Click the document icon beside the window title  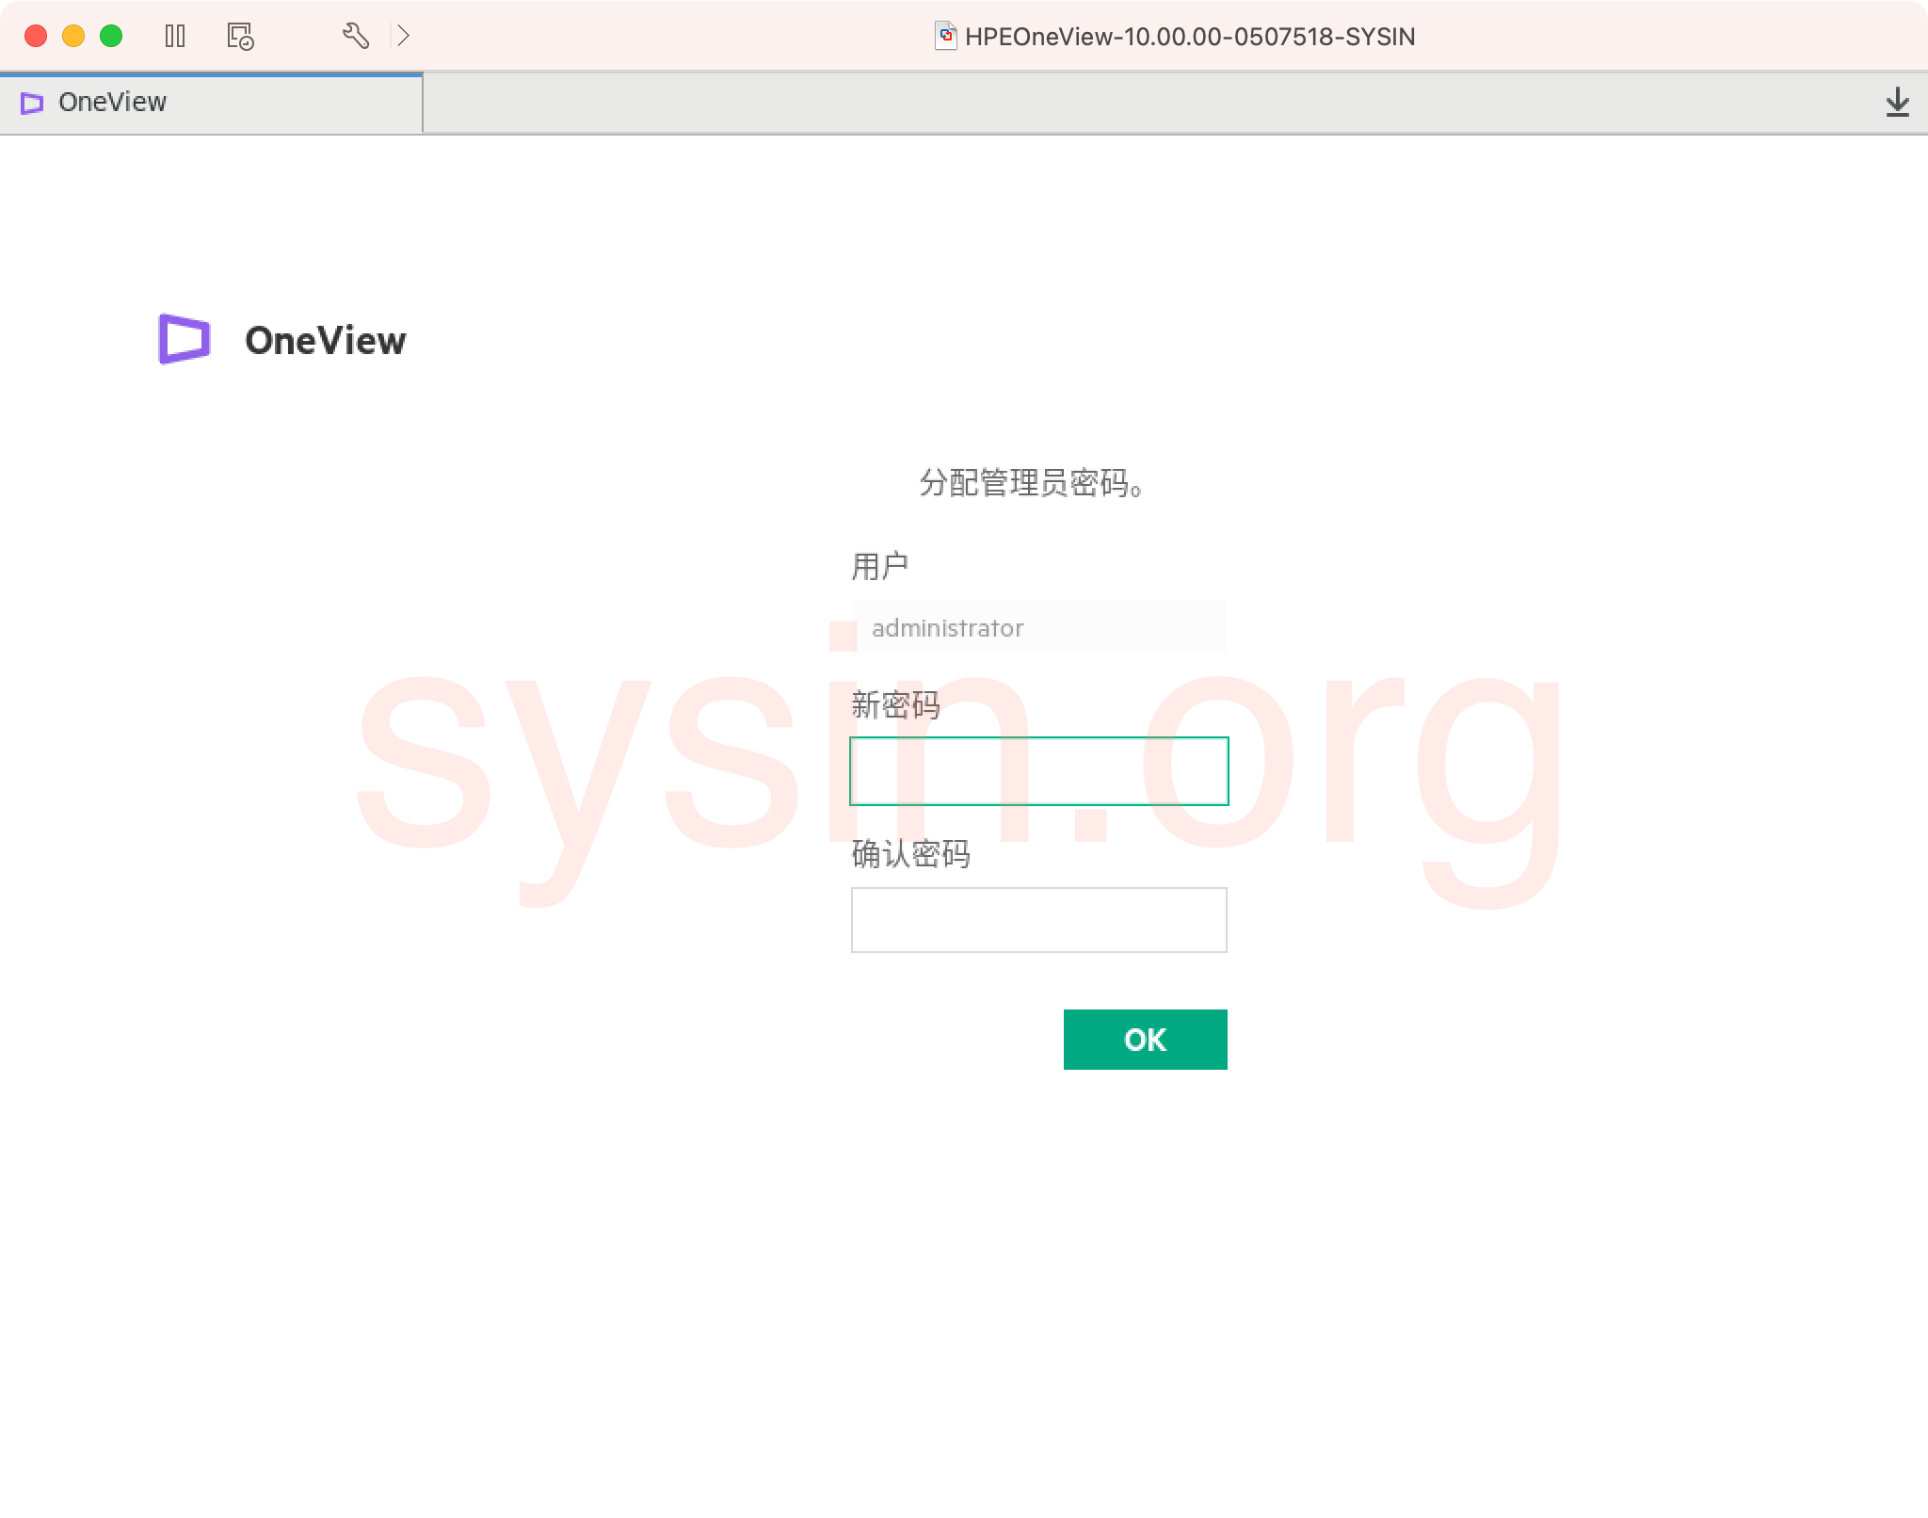click(x=945, y=36)
